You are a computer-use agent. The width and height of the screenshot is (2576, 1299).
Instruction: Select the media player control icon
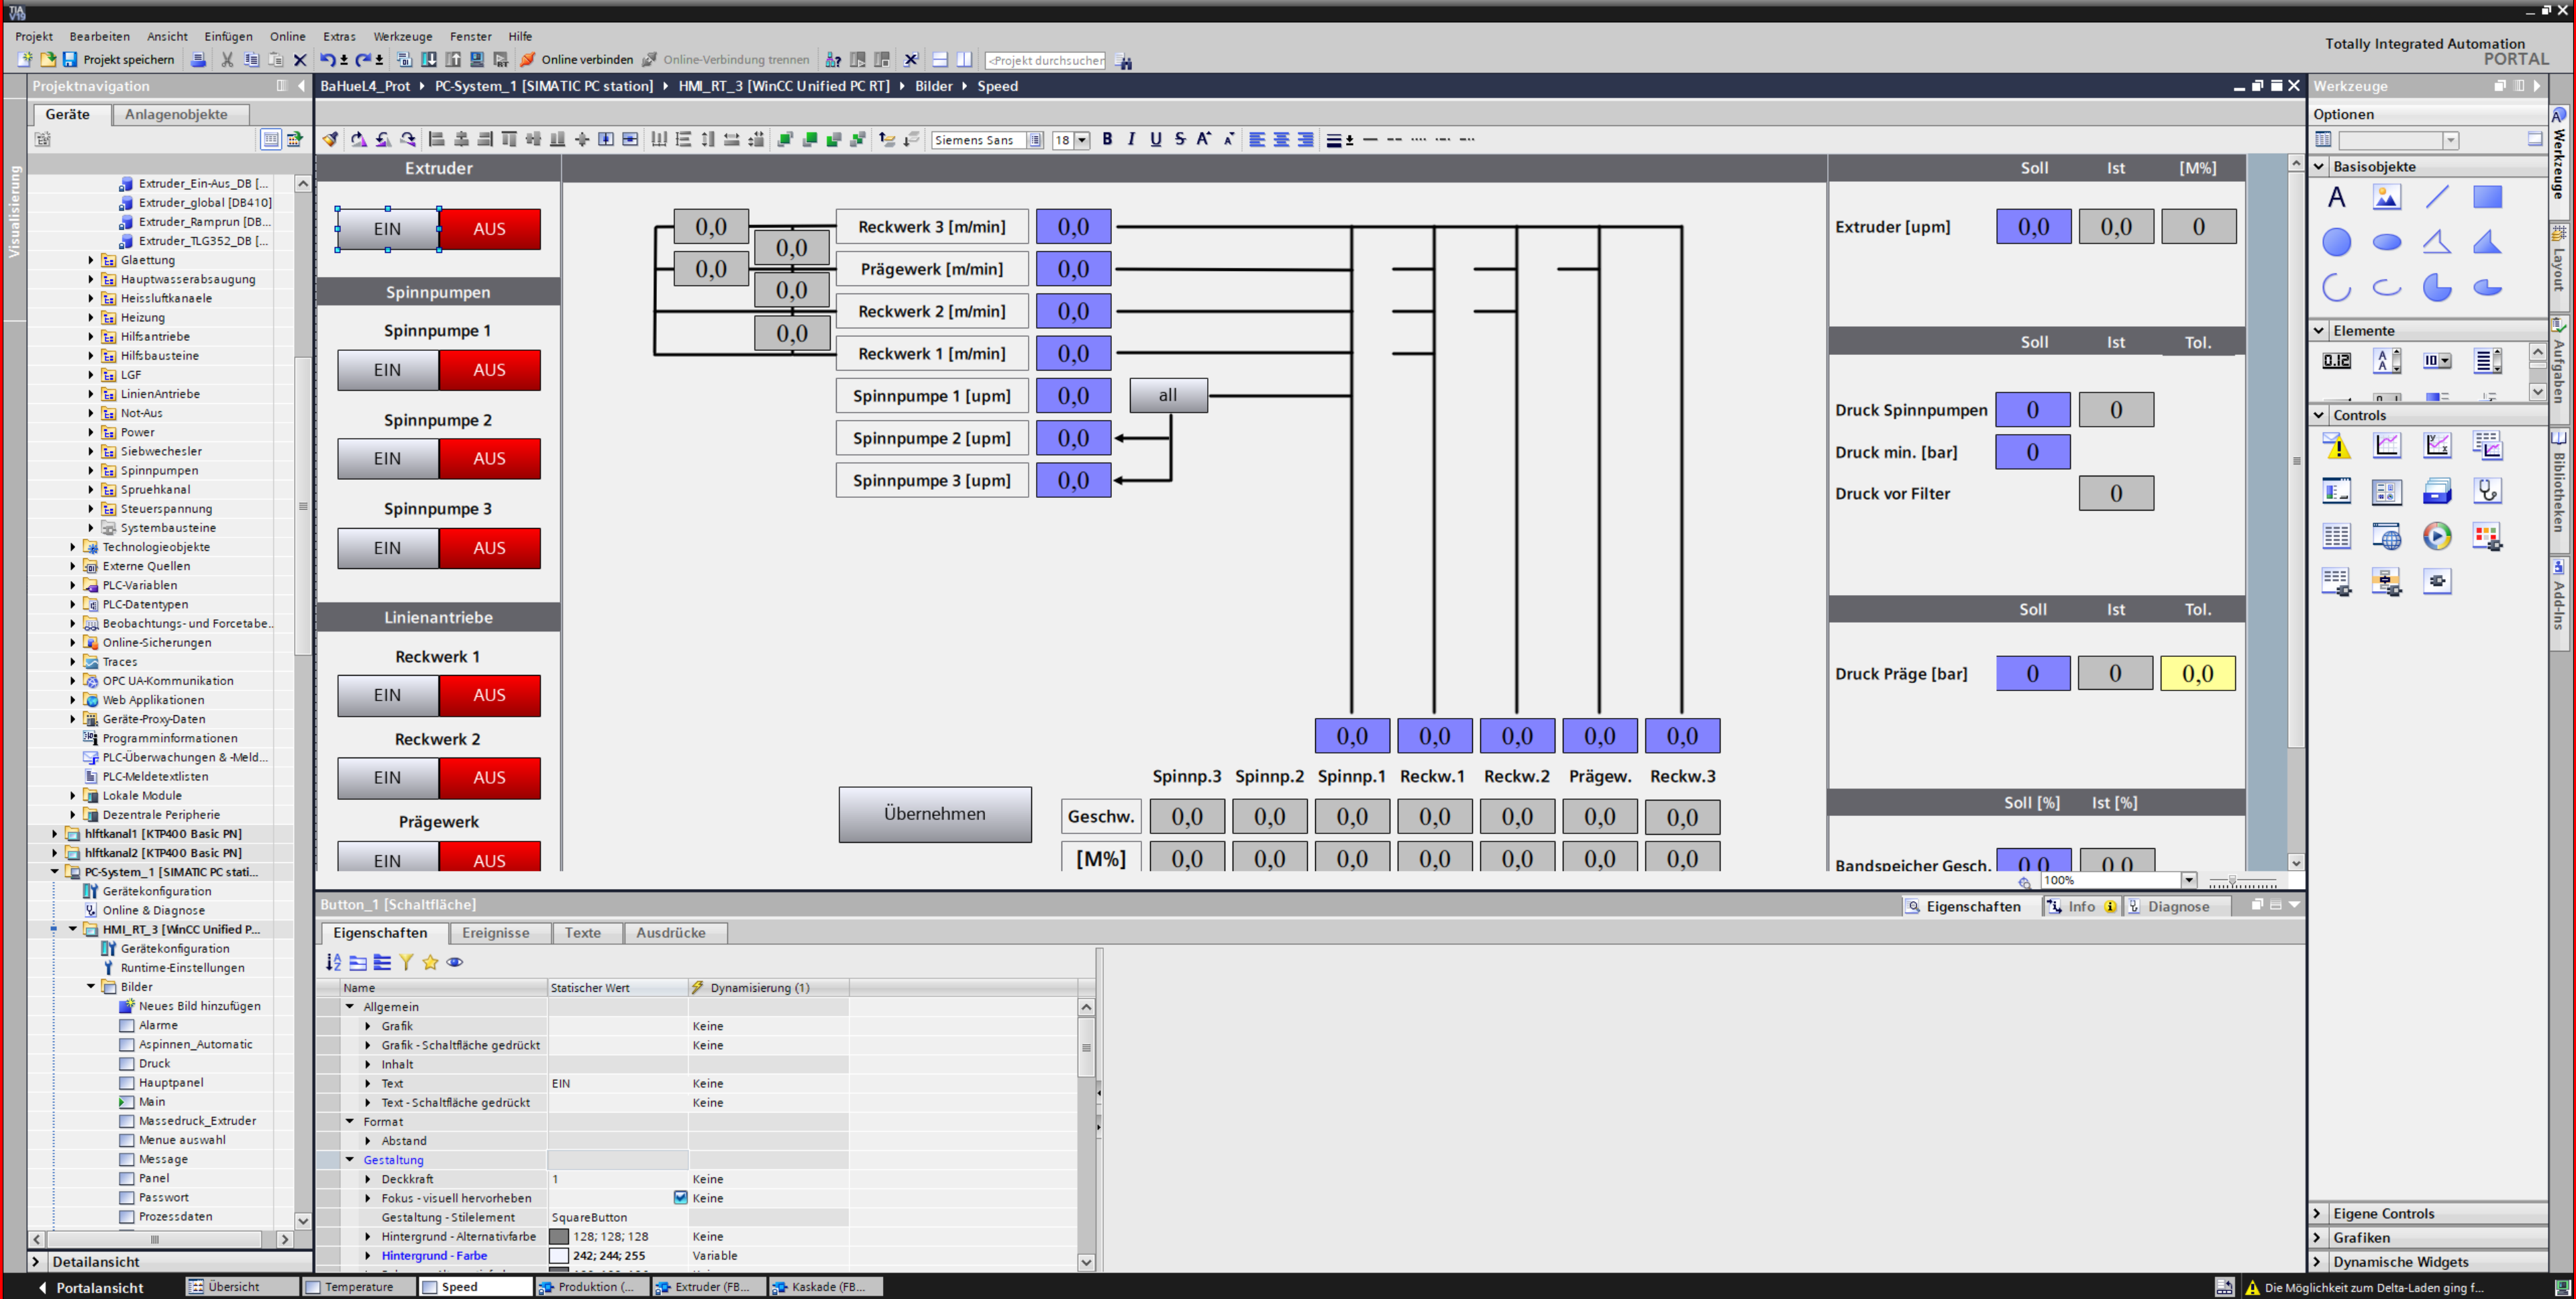2437,536
